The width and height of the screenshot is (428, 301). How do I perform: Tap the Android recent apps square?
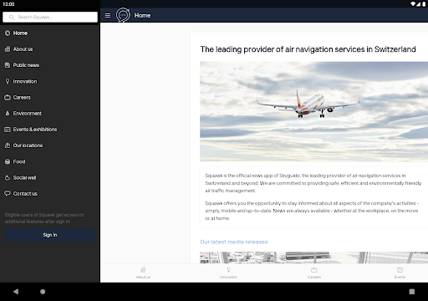(411, 292)
